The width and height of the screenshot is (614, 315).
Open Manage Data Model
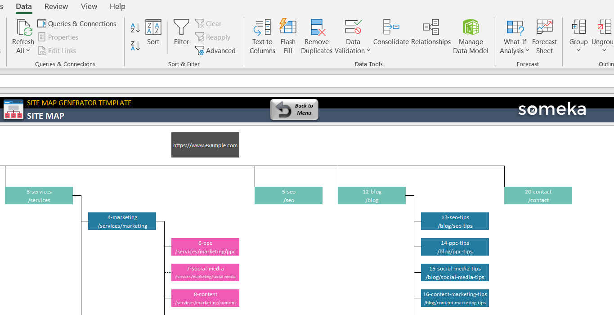click(471, 36)
